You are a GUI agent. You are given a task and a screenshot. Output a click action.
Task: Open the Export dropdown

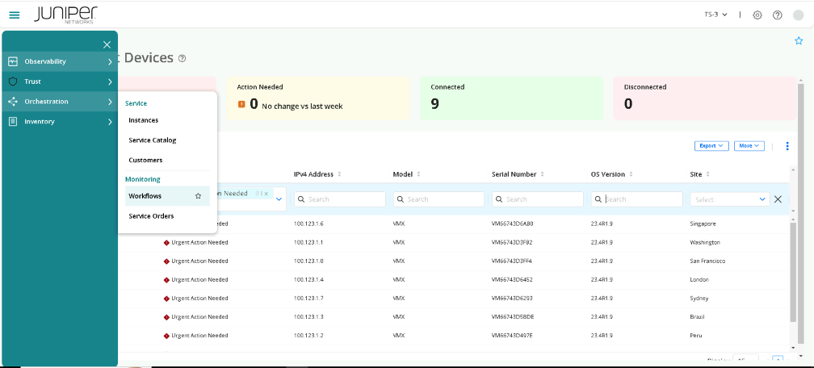[711, 146]
